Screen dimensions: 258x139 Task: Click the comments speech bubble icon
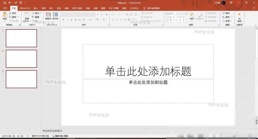pyautogui.click(x=254, y=8)
